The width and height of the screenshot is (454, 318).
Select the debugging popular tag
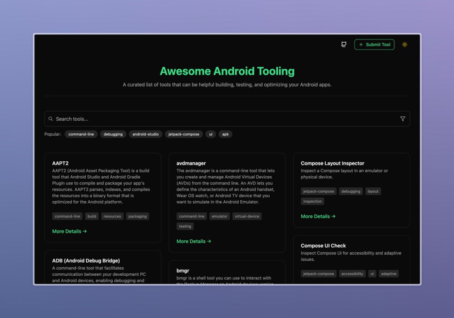pos(113,134)
